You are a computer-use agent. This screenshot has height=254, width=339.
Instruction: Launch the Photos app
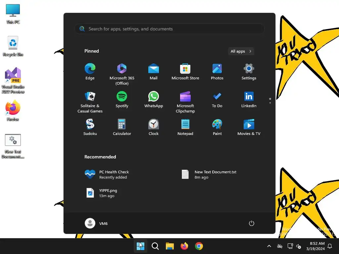pyautogui.click(x=217, y=72)
